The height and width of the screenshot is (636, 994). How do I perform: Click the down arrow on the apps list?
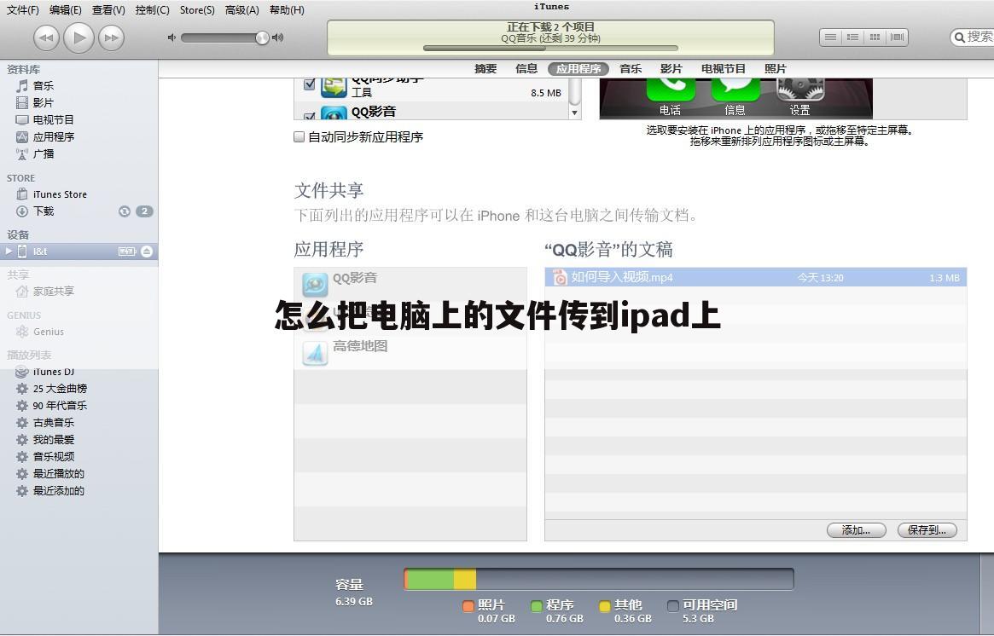[574, 111]
